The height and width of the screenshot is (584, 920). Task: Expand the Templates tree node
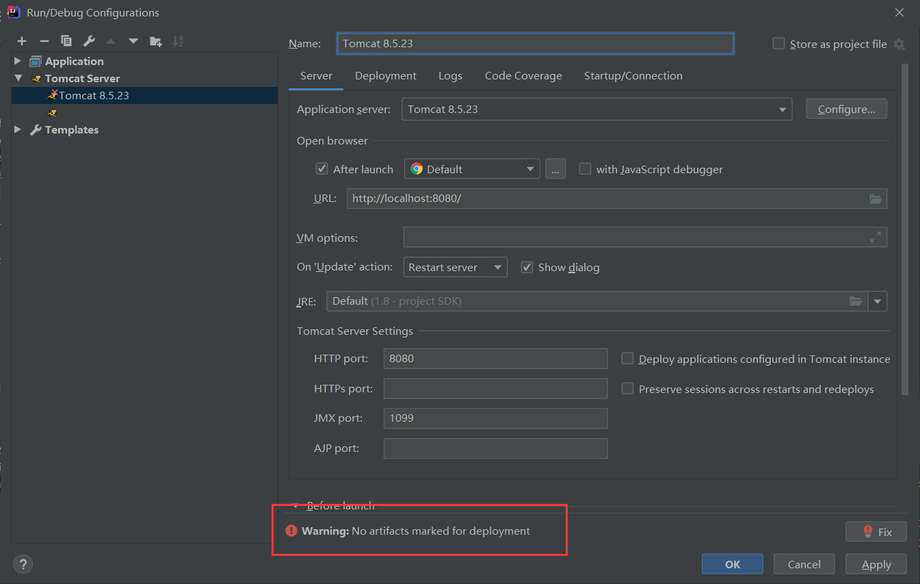click(18, 129)
